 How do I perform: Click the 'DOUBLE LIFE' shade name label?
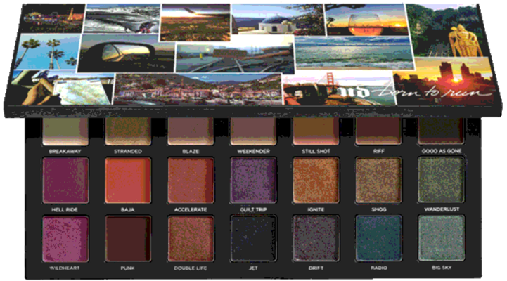coord(190,268)
